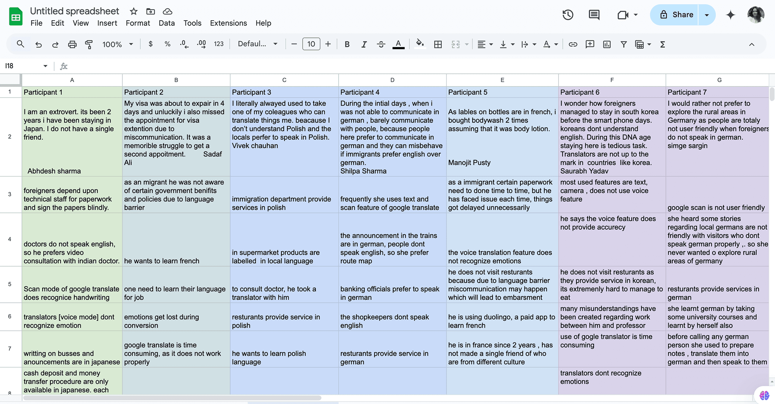Open the Default font dropdown
The height and width of the screenshot is (404, 775).
(x=258, y=44)
